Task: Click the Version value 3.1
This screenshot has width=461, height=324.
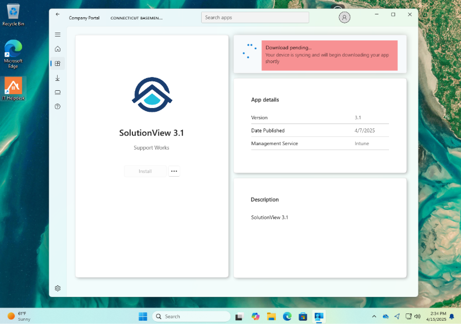Action: [358, 117]
